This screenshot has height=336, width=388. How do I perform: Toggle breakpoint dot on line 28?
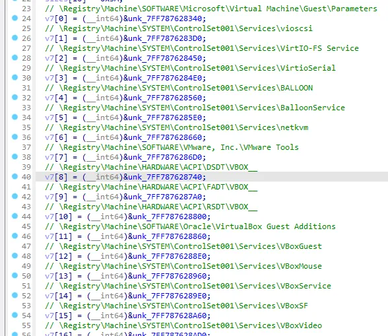pyautogui.click(x=15, y=57)
